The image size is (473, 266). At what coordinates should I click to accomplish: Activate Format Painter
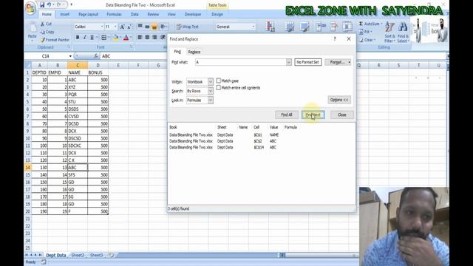pyautogui.click(x=55, y=39)
